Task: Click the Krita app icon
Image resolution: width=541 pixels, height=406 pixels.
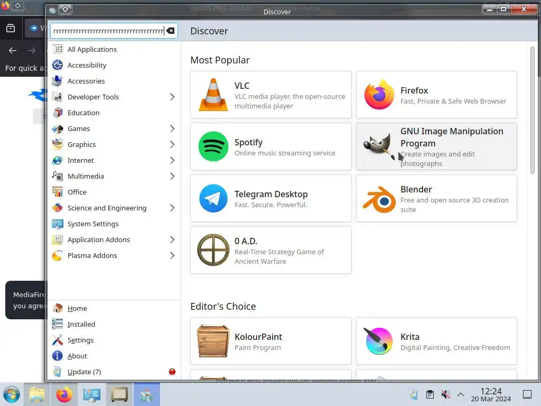Action: pos(378,341)
